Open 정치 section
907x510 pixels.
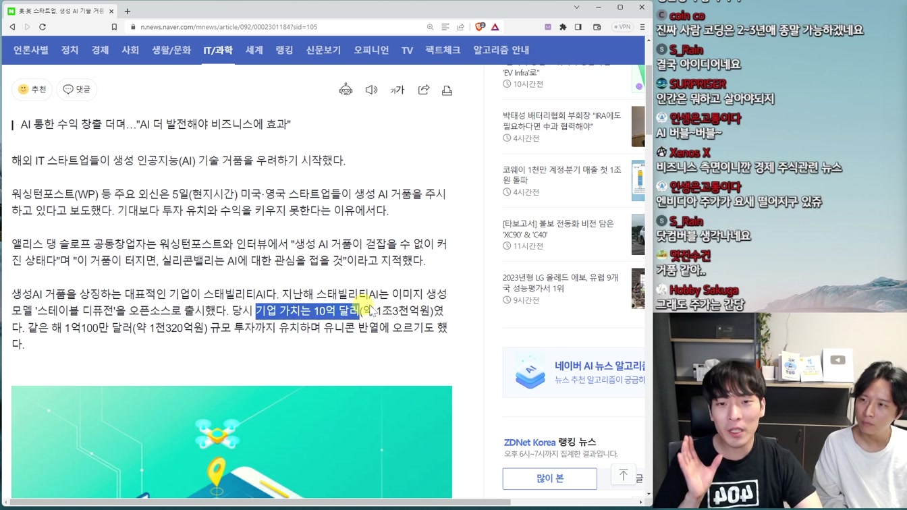click(x=70, y=50)
